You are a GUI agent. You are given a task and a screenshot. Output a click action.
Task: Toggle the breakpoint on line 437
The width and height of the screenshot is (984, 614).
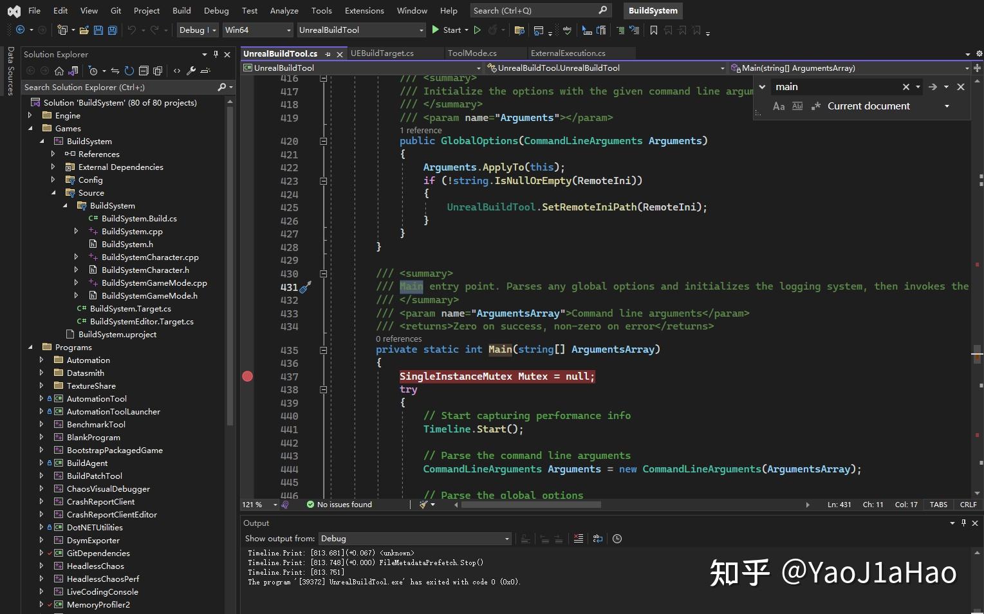point(248,377)
